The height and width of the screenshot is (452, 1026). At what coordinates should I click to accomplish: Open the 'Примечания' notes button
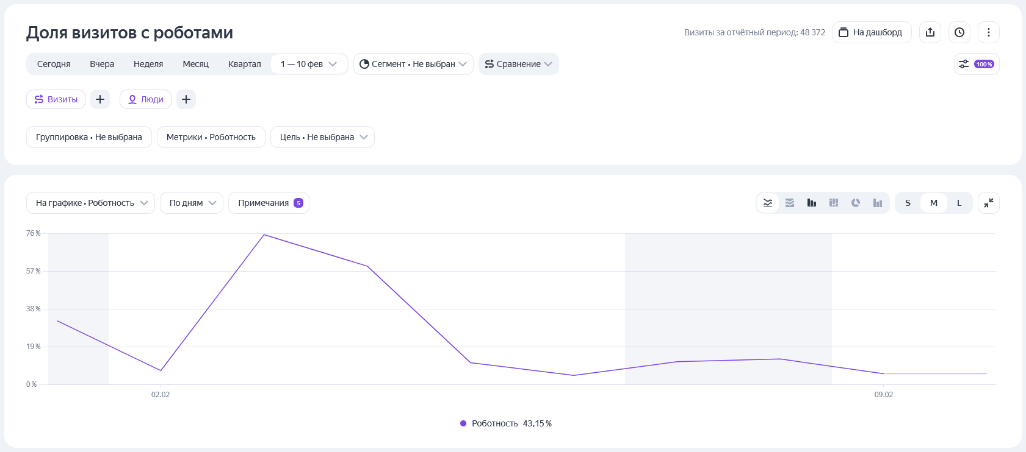point(269,203)
